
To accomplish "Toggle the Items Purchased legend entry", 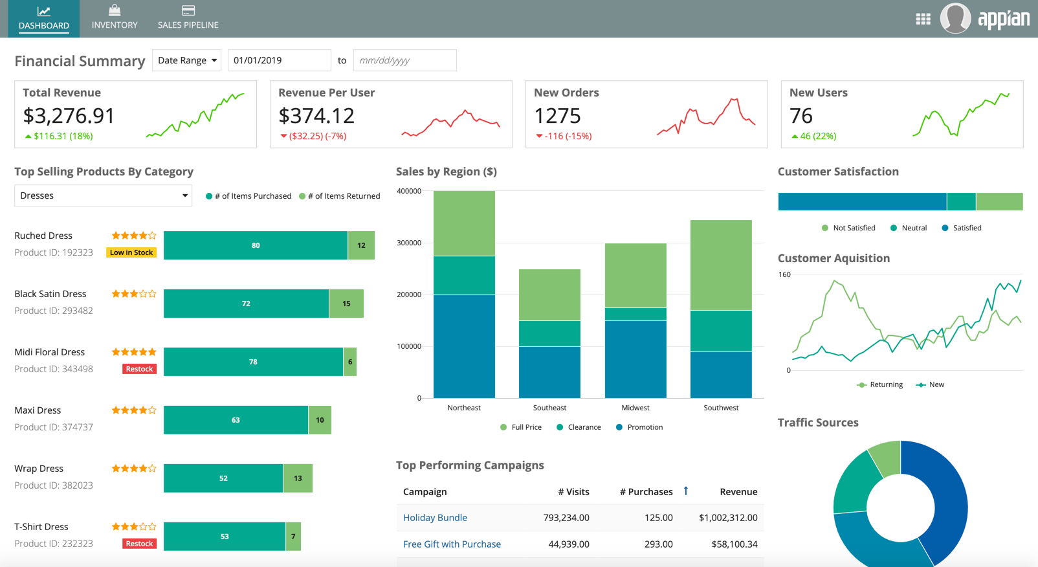I will click(248, 196).
